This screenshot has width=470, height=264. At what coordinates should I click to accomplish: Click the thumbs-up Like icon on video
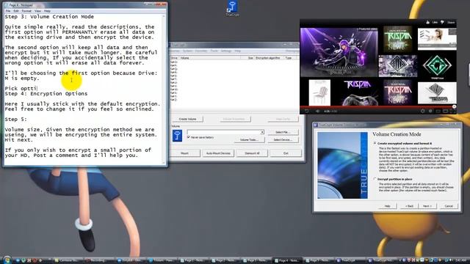427,22
